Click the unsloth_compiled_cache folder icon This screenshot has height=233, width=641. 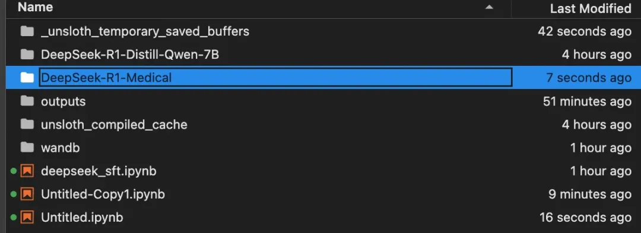(27, 125)
